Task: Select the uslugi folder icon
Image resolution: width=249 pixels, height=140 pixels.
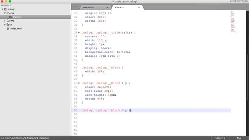Action: tap(6, 9)
